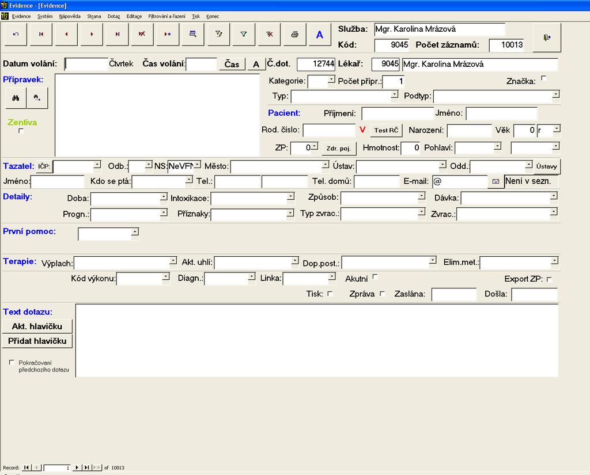
Task: Click the Akt. hlavičku button
Action: tap(37, 326)
